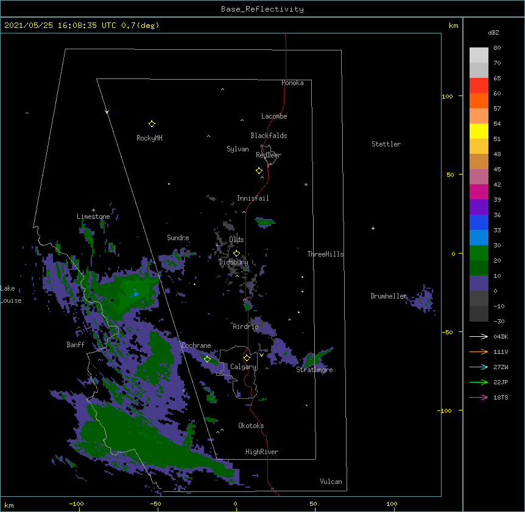The height and width of the screenshot is (512, 525).
Task: Click the Strathmore label
Action: pos(314,370)
